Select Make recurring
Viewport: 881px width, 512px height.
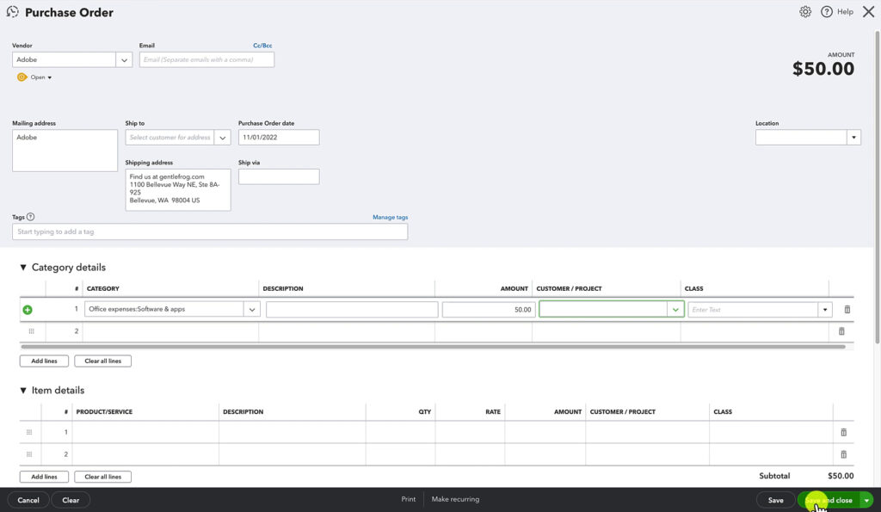tap(455, 498)
